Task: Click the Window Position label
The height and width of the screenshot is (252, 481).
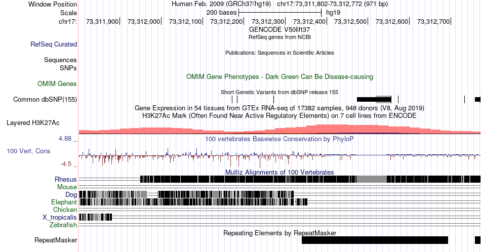Action: click(53, 4)
